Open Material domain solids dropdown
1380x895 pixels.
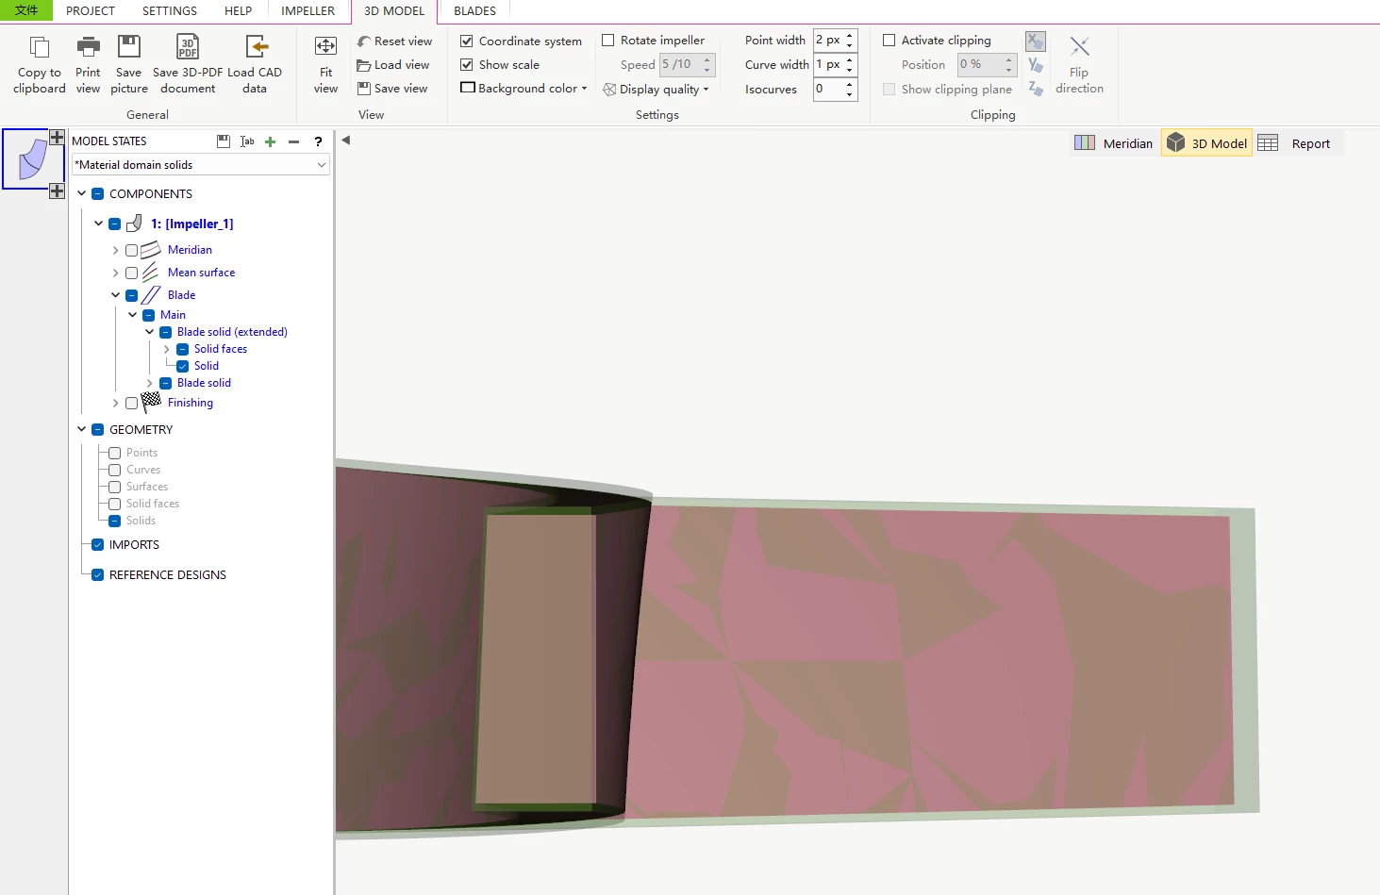tap(201, 165)
